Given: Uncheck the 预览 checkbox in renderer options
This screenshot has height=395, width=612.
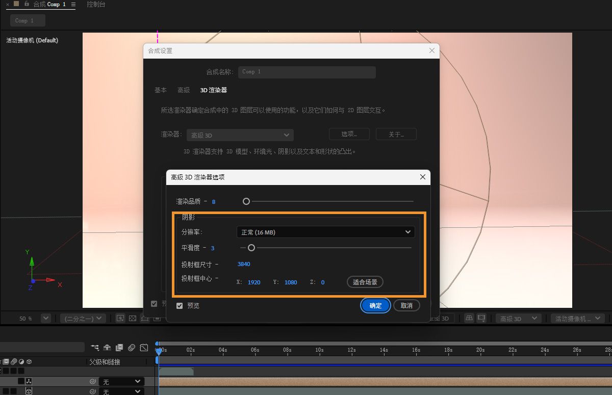Looking at the screenshot, I should (180, 305).
